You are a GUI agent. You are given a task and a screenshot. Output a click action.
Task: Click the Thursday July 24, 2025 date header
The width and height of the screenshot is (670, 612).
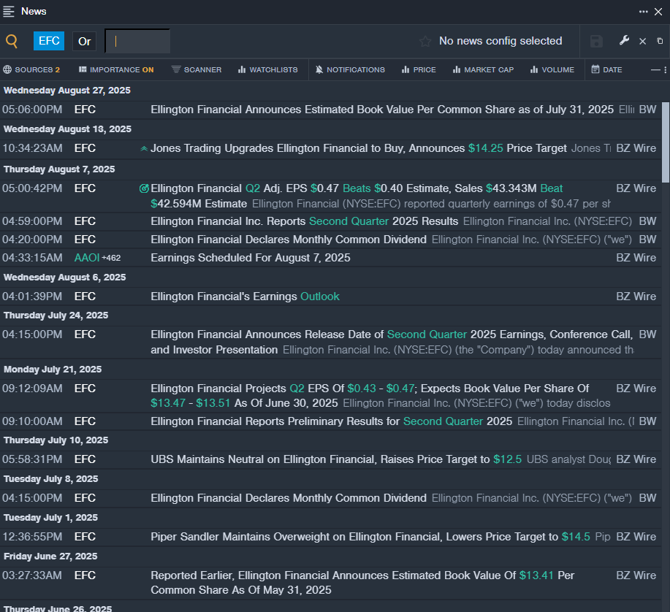click(56, 315)
